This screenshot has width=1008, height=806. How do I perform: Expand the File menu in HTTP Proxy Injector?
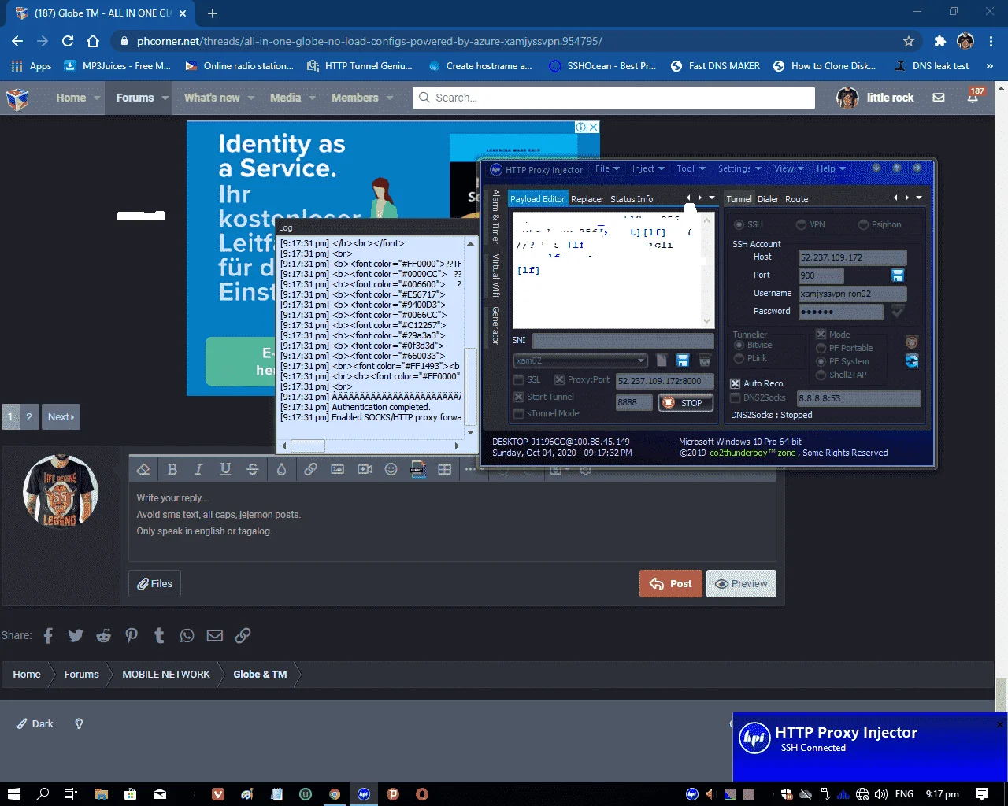(x=607, y=169)
